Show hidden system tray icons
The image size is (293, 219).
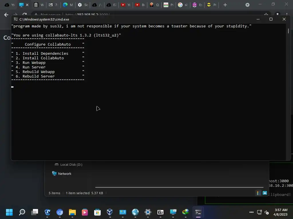[252, 212]
